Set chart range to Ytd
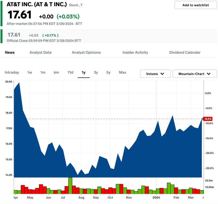218x204 pixels. pos(70,72)
